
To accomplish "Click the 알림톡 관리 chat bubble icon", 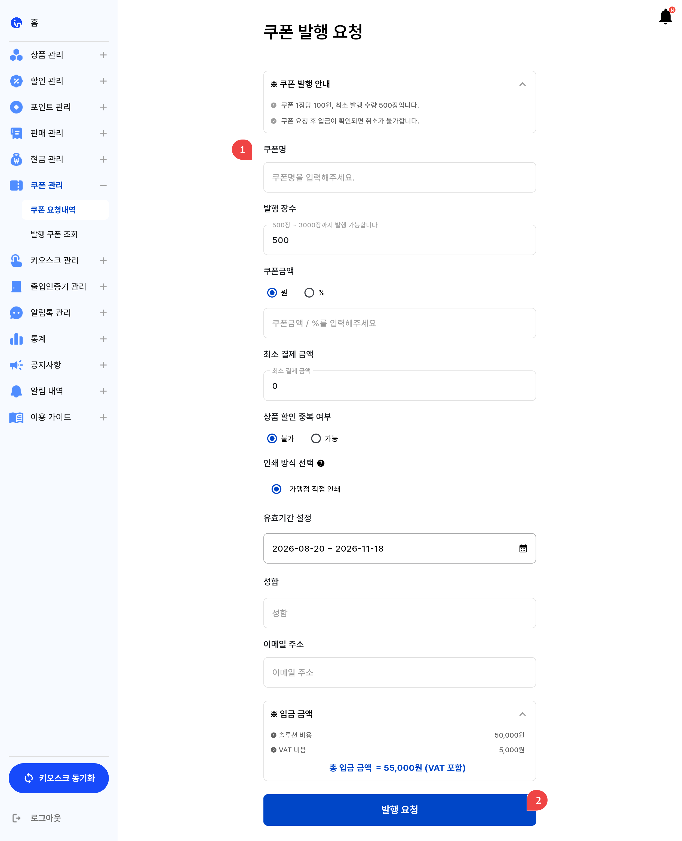I will pos(16,313).
